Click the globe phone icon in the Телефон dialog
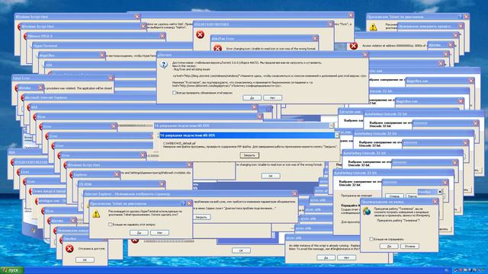 coord(367,212)
